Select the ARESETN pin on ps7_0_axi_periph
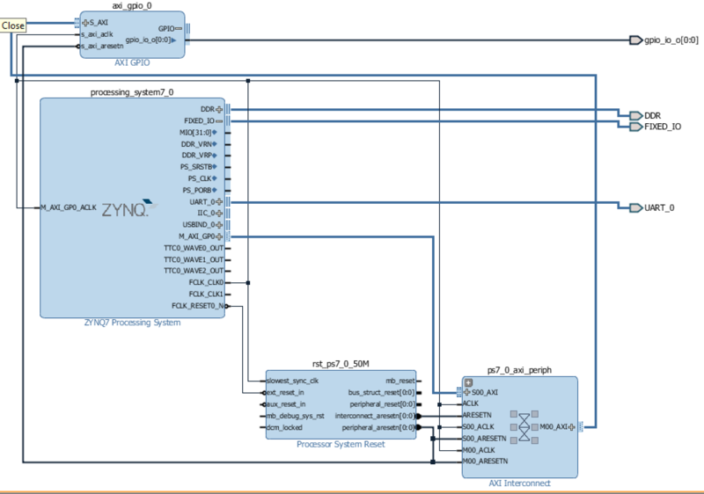704x494 pixels. click(x=477, y=415)
